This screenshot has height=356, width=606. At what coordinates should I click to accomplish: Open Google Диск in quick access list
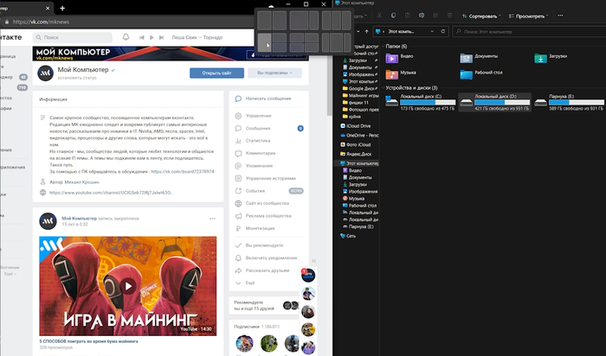pyautogui.click(x=358, y=89)
